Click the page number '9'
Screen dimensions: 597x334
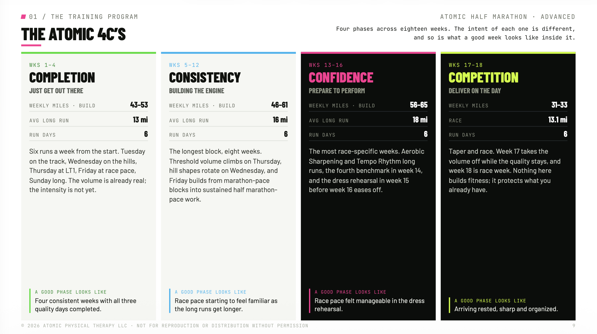coord(574,326)
